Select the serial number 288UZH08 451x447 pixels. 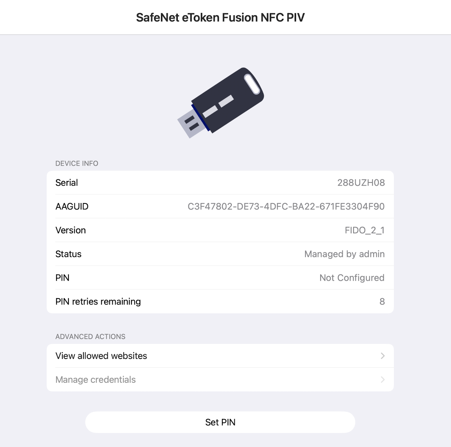361,183
